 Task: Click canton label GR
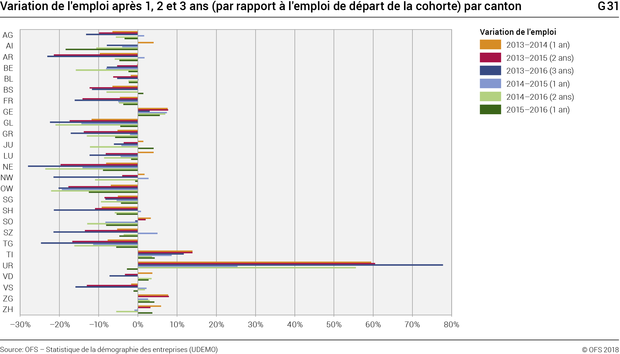click(x=8, y=134)
